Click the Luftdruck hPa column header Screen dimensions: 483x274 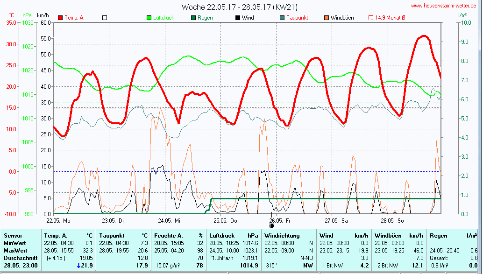pyautogui.click(x=234, y=236)
